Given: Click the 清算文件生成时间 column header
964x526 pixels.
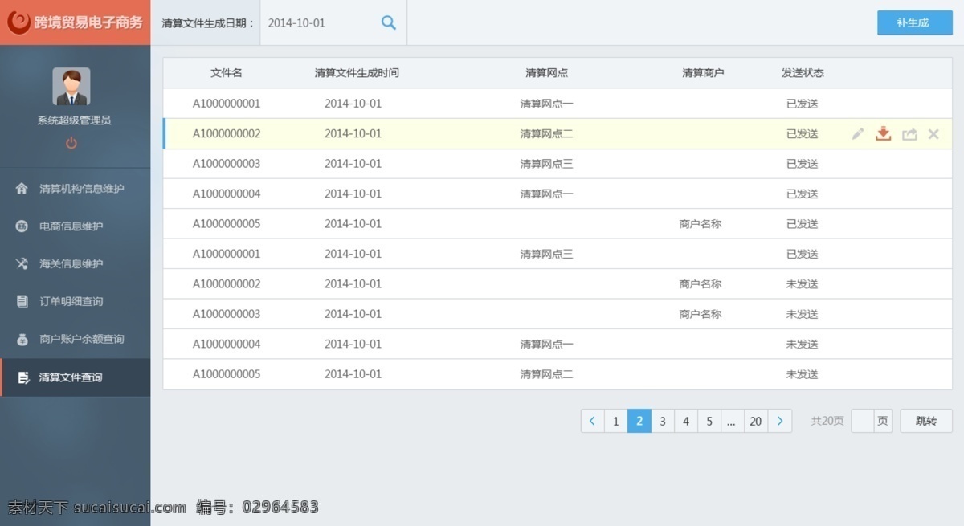Looking at the screenshot, I should tap(357, 73).
